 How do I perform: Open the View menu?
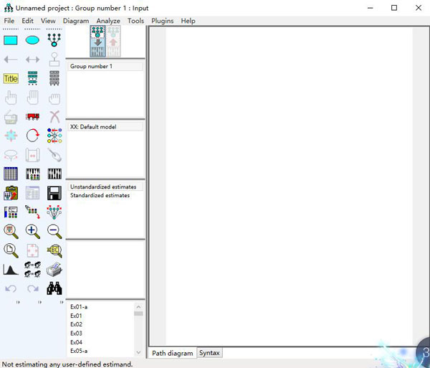[x=48, y=21]
